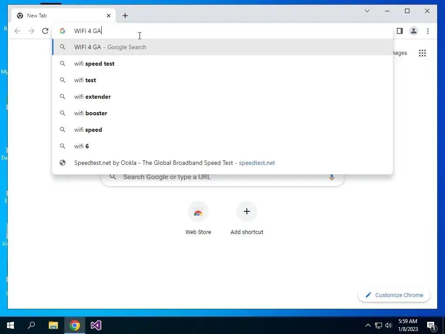Open the profile avatar menu
The height and width of the screenshot is (334, 445).
point(414,31)
